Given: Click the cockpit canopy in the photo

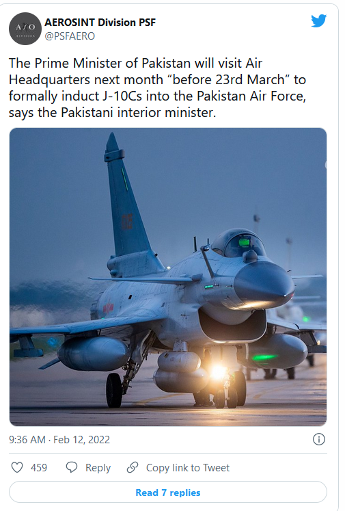Looking at the screenshot, I should pos(238,243).
